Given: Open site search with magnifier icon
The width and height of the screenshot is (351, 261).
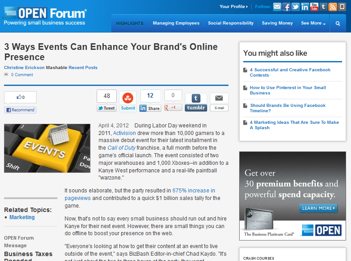Looking at the screenshot, I should tap(338, 23).
